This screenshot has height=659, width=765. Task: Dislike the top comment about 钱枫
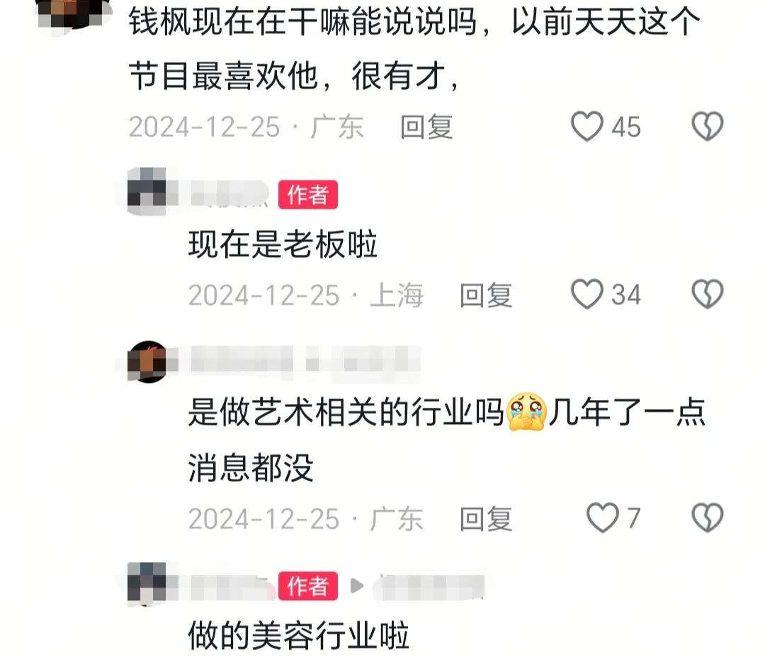tap(708, 126)
